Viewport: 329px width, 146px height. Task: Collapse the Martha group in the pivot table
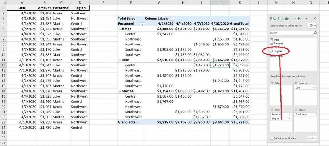[x=120, y=91]
